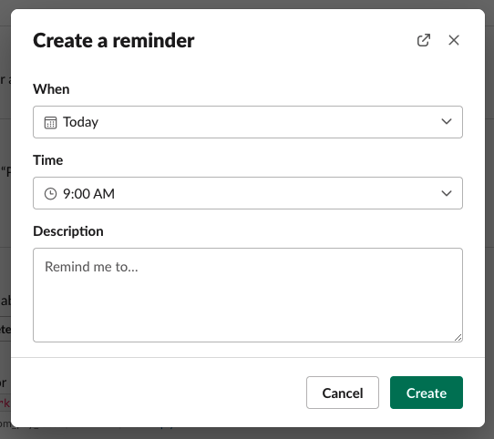Click the Remind me to... placeholder text
The height and width of the screenshot is (439, 494).
[x=91, y=267]
